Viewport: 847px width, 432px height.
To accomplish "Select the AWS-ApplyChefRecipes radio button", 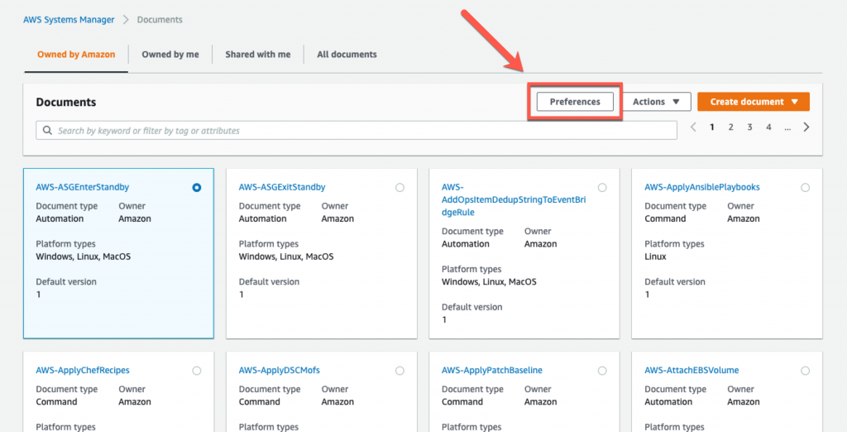I will [x=197, y=371].
